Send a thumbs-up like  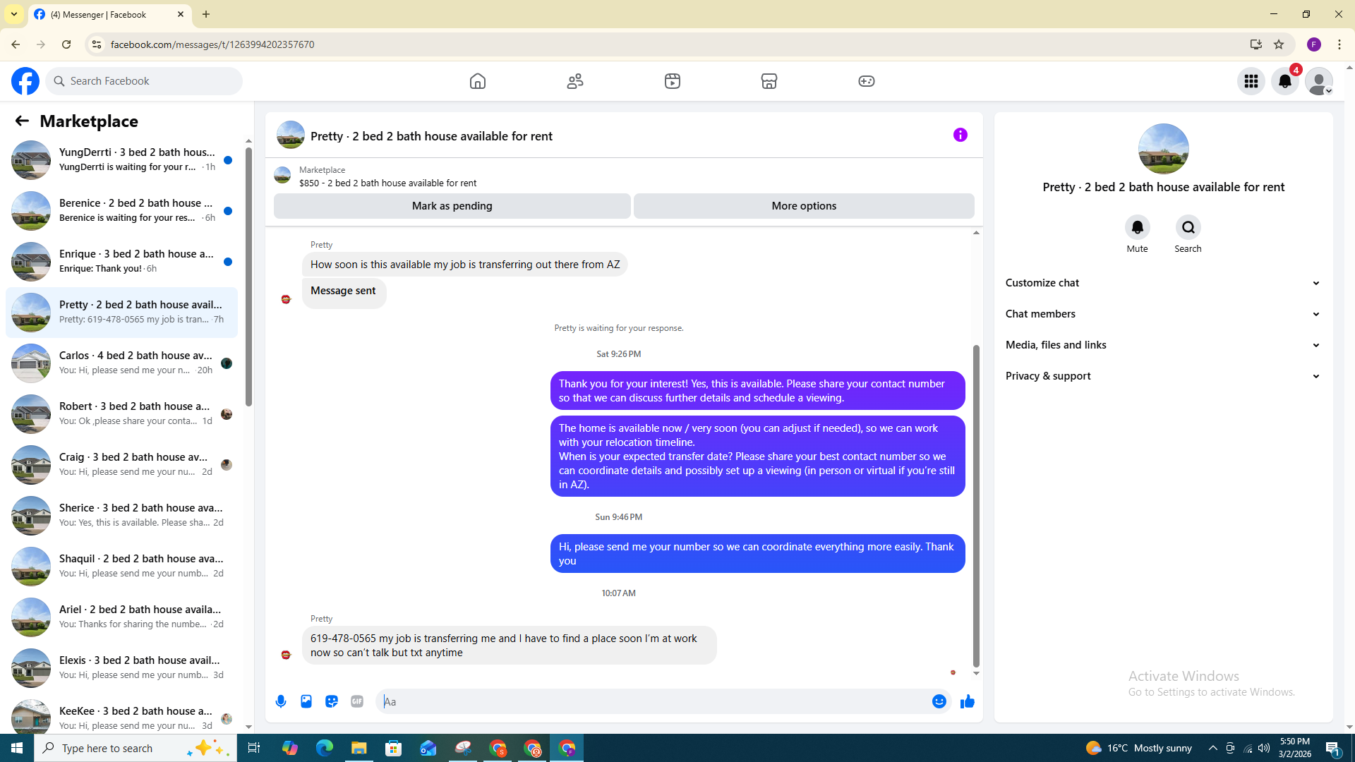tap(968, 701)
